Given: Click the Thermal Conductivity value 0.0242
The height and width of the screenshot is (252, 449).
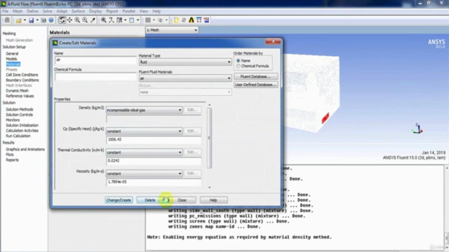Looking at the screenshot, I should 154,160.
